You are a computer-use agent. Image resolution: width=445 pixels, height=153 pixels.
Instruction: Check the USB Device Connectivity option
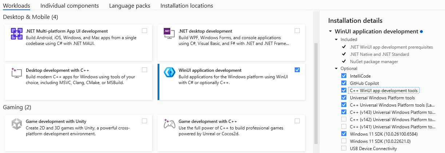click(x=344, y=148)
